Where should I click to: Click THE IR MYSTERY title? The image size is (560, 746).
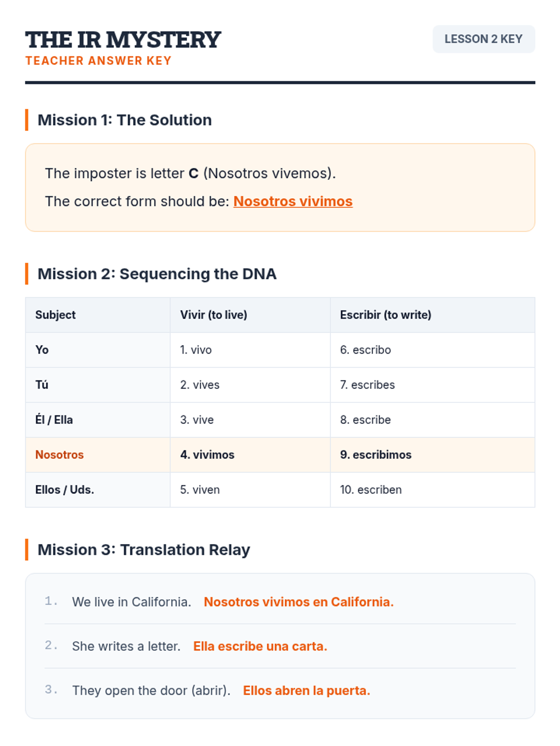coord(123,40)
